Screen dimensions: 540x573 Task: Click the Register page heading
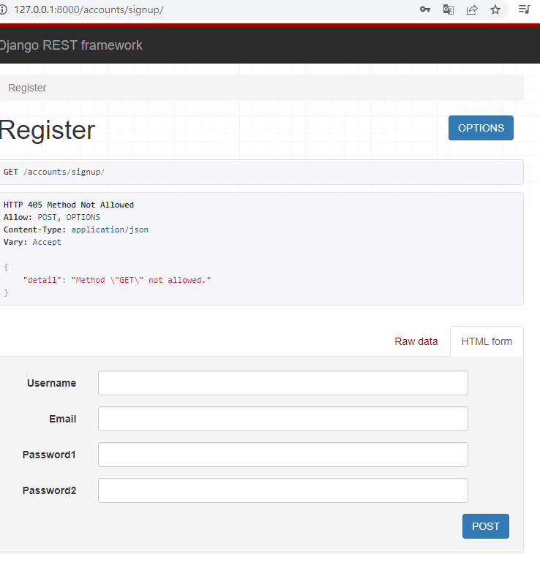(47, 130)
